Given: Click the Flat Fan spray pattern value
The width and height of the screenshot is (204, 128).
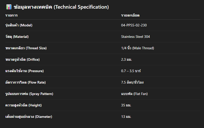Looking at the screenshot, I should [x=134, y=94].
